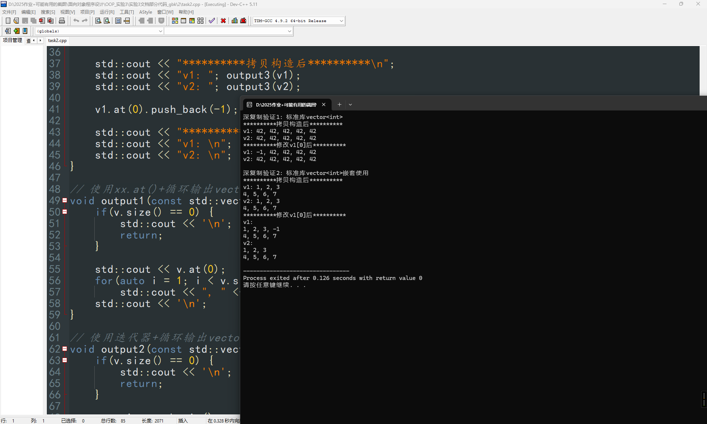Open the 窗口[W] menu
Viewport: 707px width, 424px height.
165,12
